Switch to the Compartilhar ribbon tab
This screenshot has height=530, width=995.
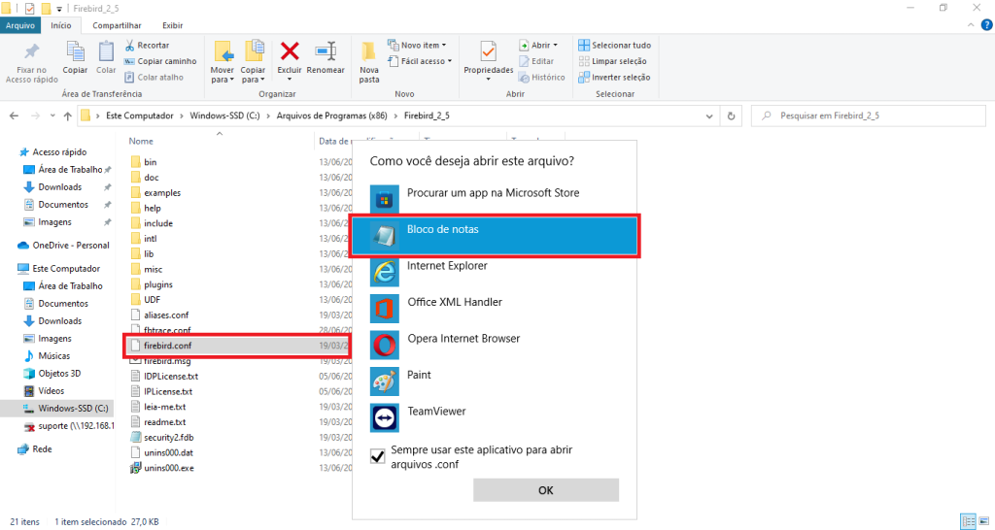[x=117, y=25]
